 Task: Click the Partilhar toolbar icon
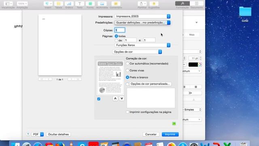[x=142, y=4]
